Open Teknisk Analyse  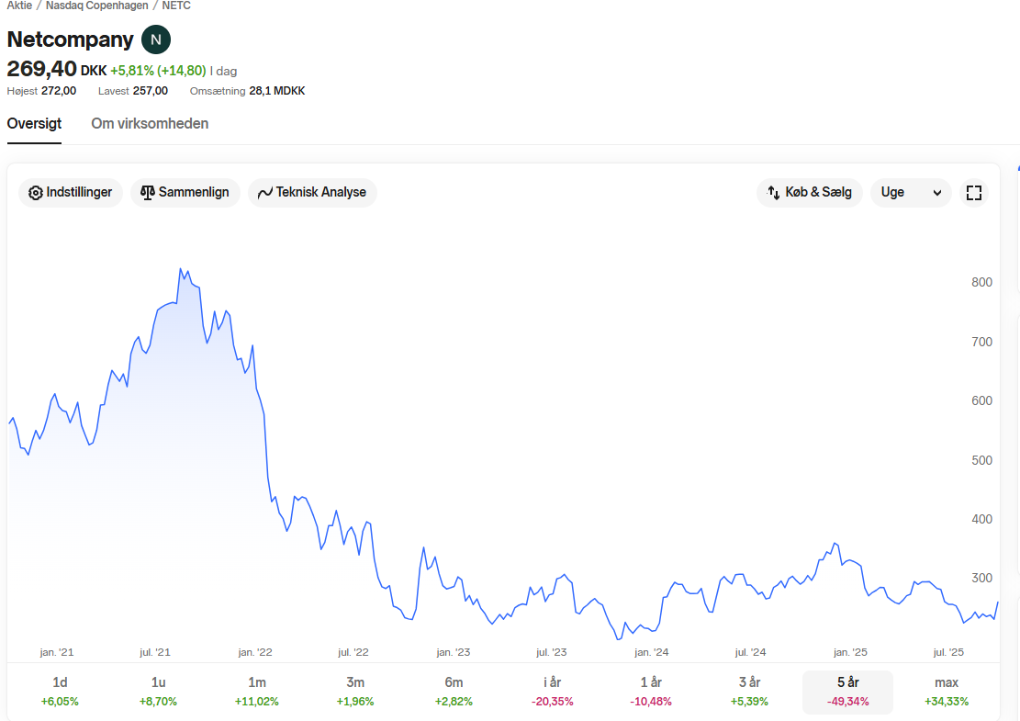click(312, 193)
